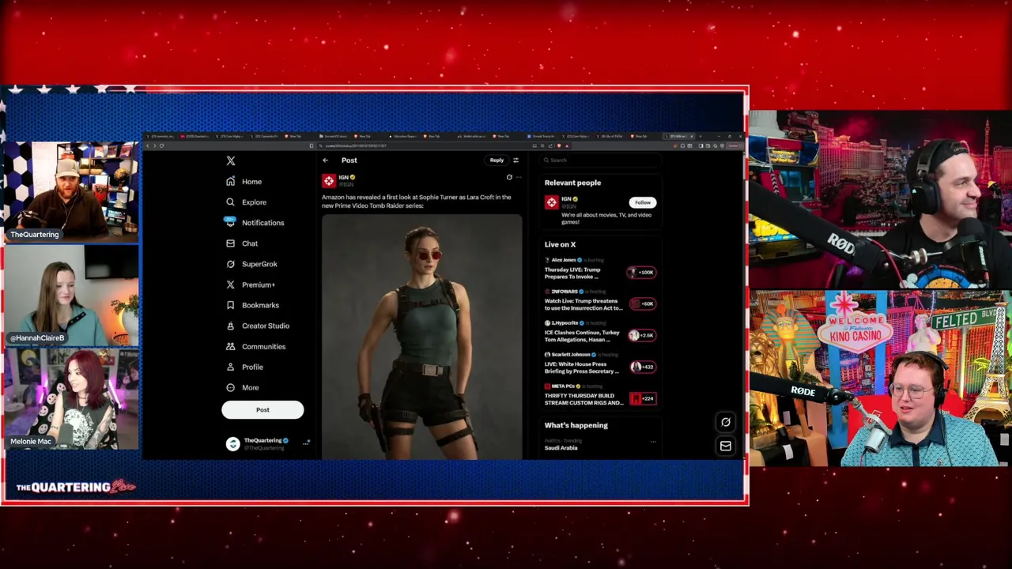Join META PCs live +224 pill
The image size is (1012, 569).
pos(643,398)
